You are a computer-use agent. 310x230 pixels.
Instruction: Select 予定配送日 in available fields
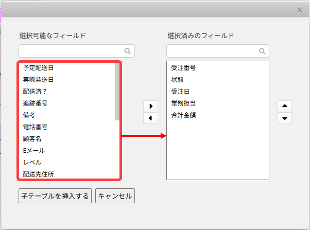click(39, 68)
